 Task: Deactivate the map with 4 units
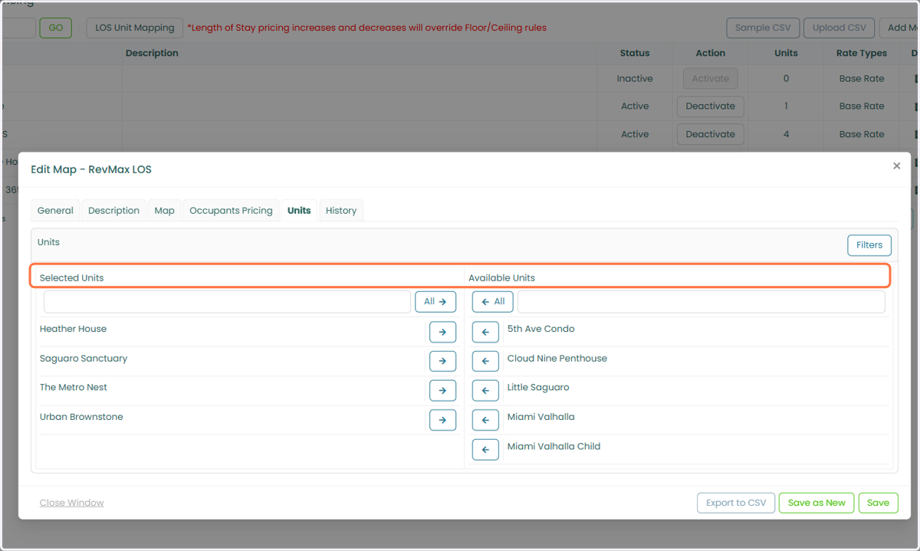coord(710,134)
